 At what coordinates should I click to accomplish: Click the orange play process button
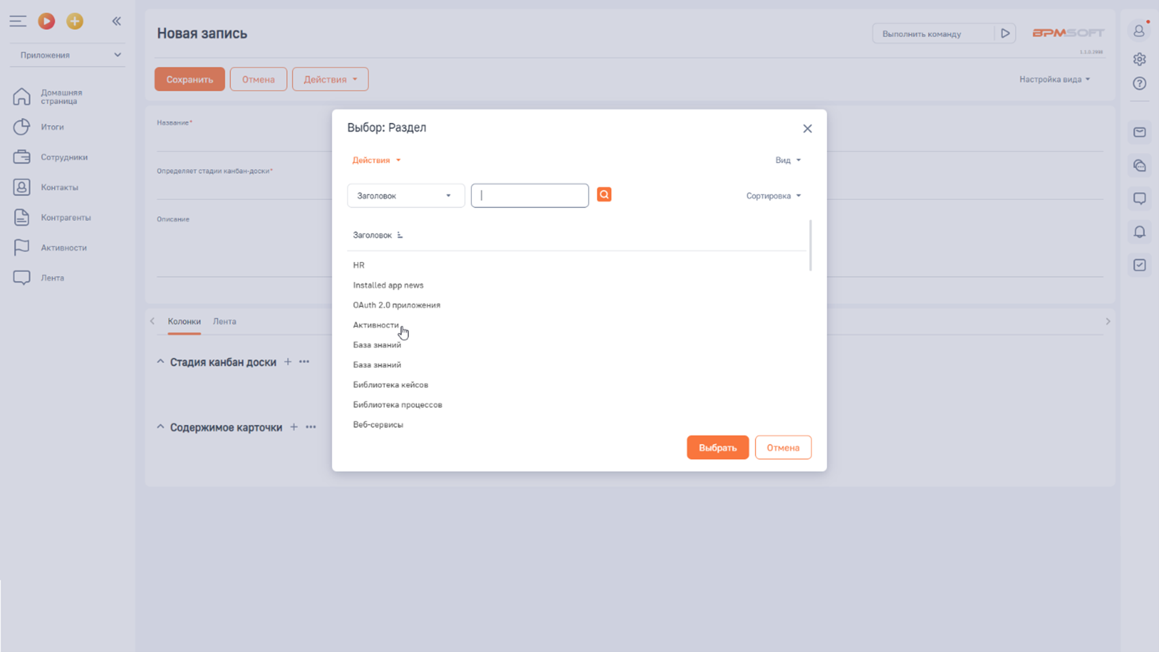click(46, 21)
